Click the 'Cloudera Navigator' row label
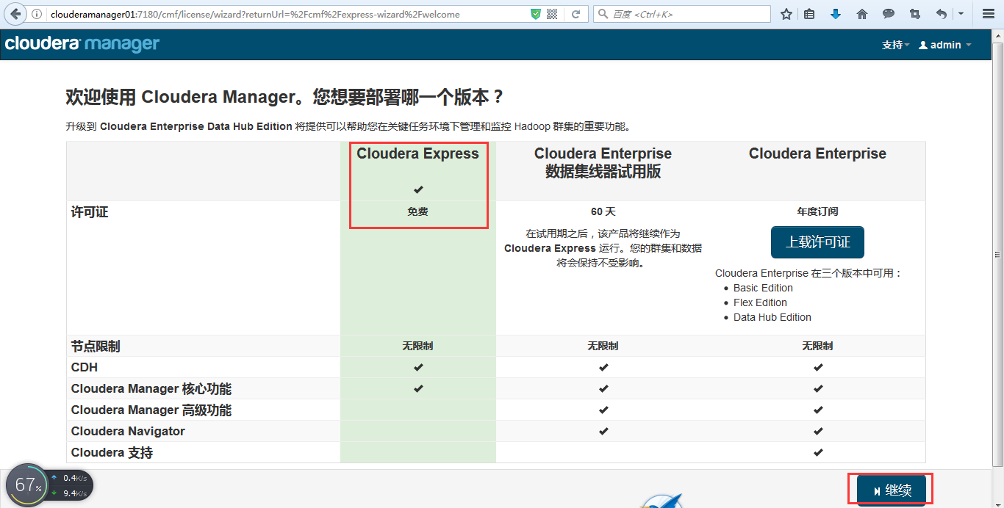The height and width of the screenshot is (508, 1004). (128, 431)
